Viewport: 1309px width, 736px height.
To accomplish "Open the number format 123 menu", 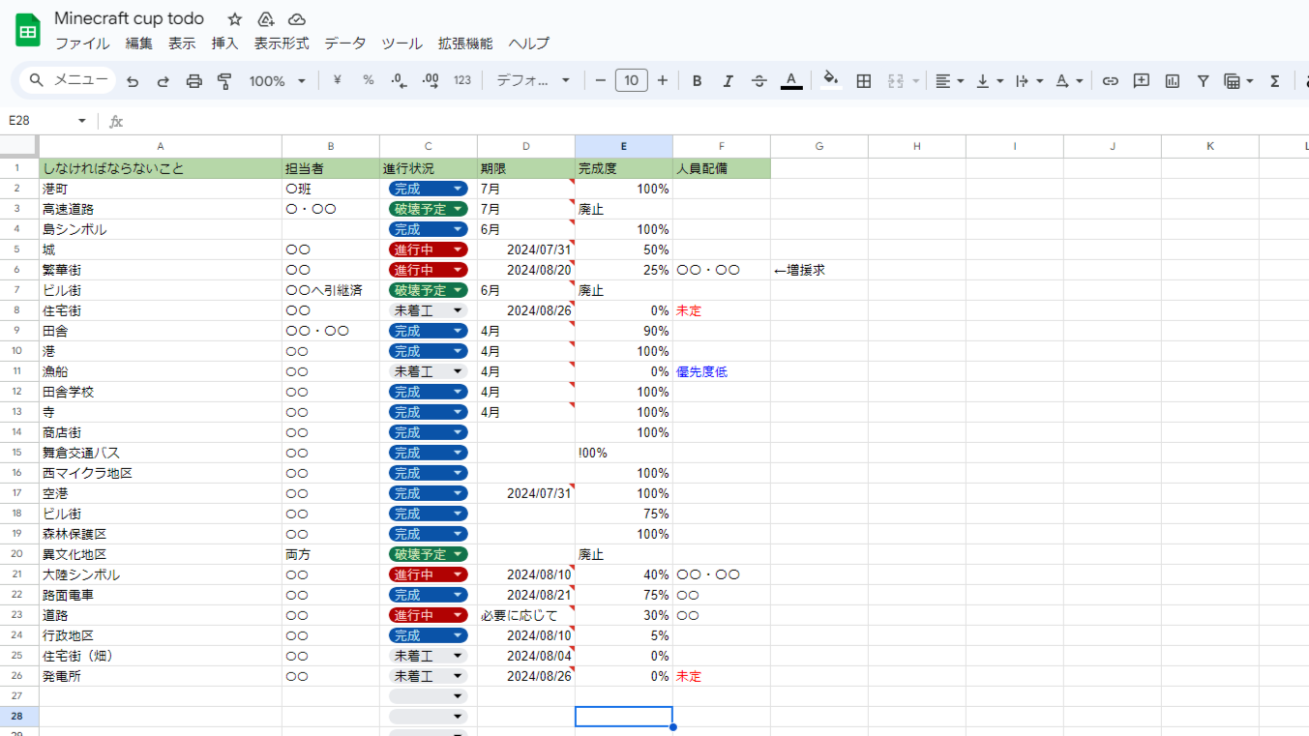I will pyautogui.click(x=462, y=80).
